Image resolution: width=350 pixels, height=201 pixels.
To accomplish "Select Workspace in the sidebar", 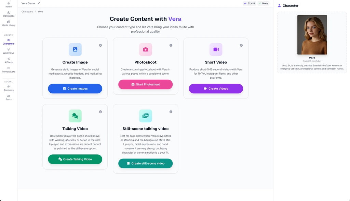I will pyautogui.click(x=8, y=14).
